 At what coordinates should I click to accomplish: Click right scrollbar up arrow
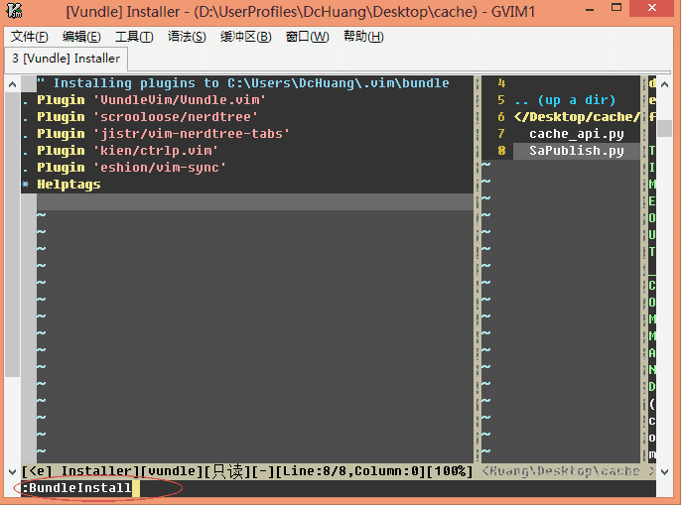tap(664, 84)
